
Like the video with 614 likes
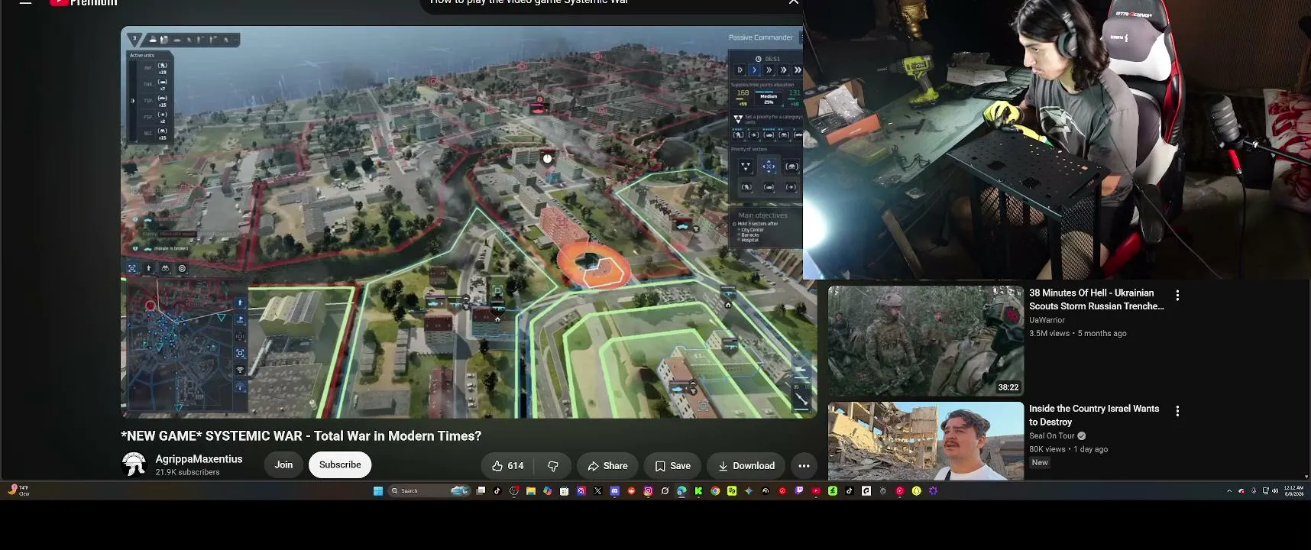click(x=507, y=466)
